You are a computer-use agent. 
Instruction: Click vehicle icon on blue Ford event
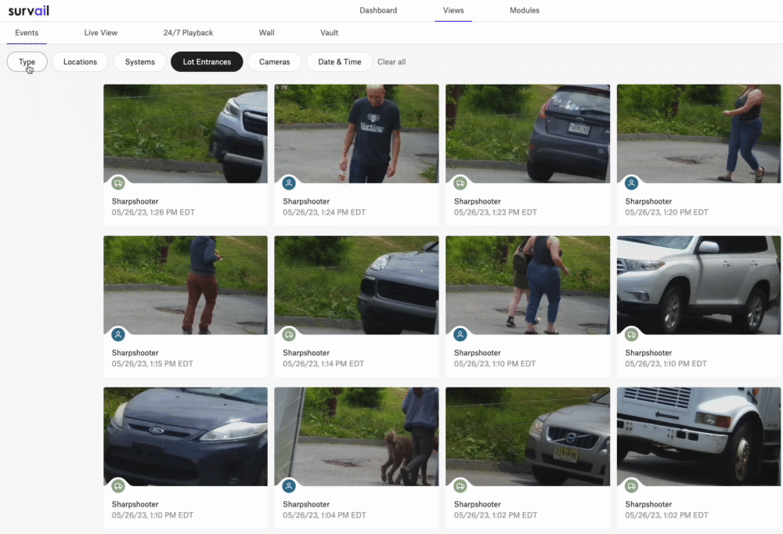pos(118,486)
